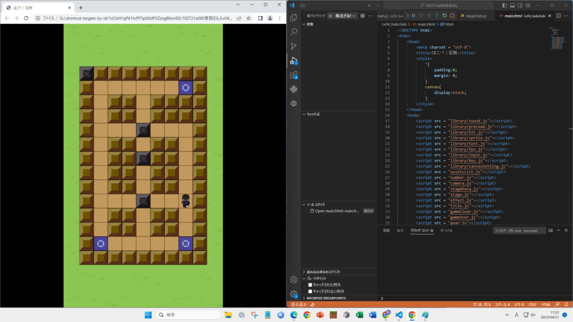
Task: Open editor More Actions menu
Action: pos(566,16)
